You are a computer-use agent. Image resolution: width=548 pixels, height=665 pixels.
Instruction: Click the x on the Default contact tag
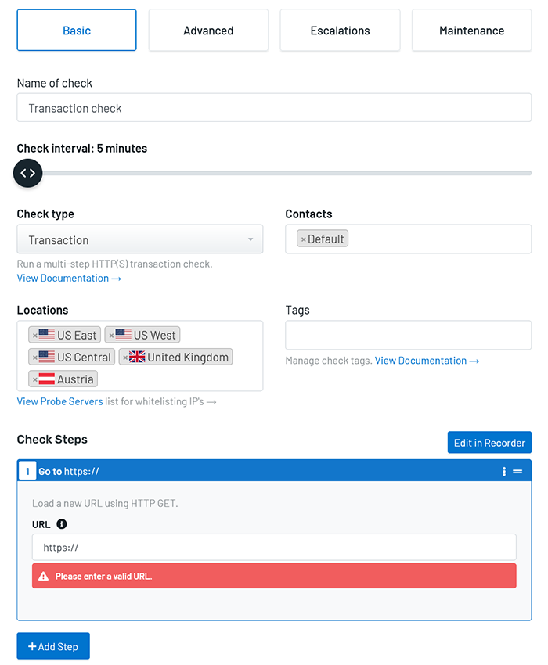pos(305,239)
